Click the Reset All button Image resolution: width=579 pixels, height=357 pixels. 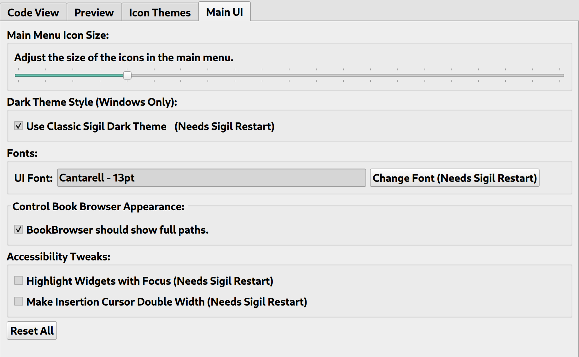(x=32, y=330)
